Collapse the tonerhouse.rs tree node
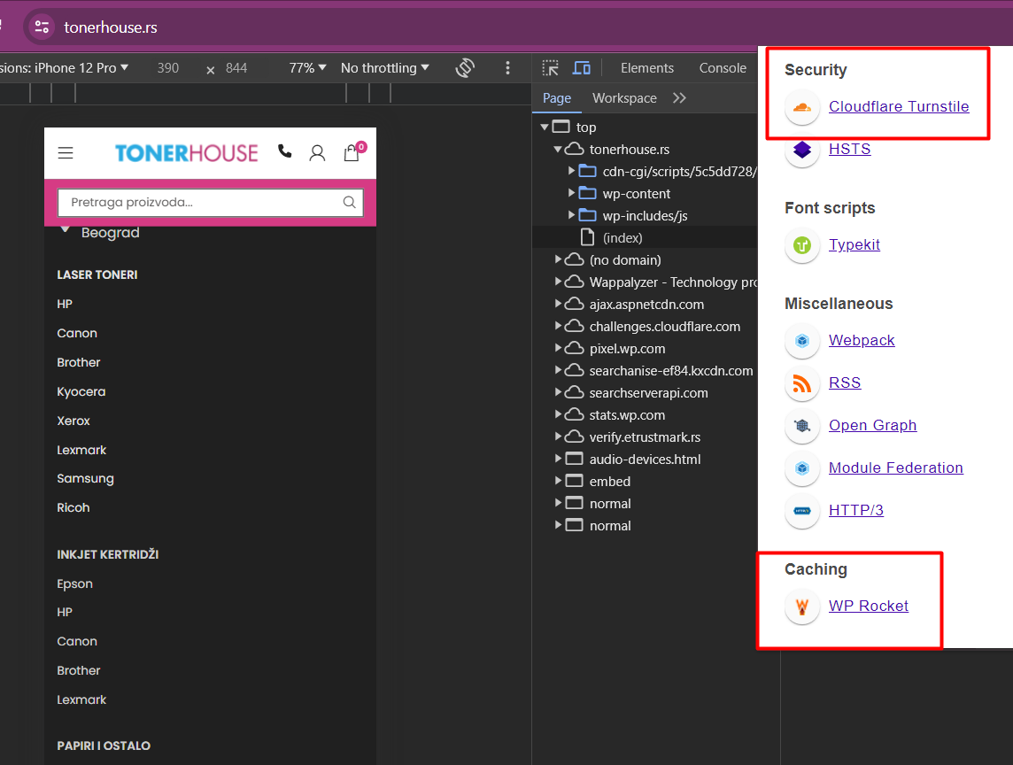This screenshot has width=1013, height=765. (x=558, y=150)
